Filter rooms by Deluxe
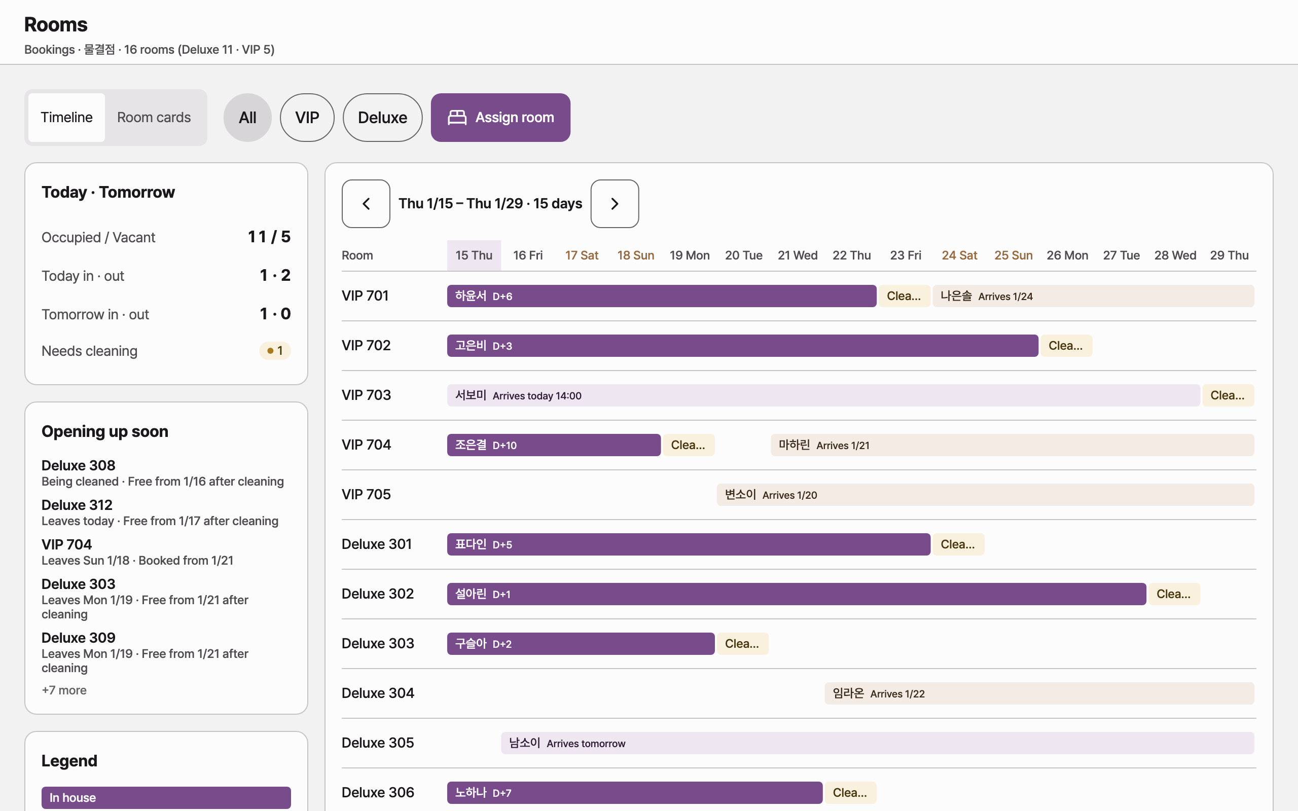The width and height of the screenshot is (1298, 811). 382,118
